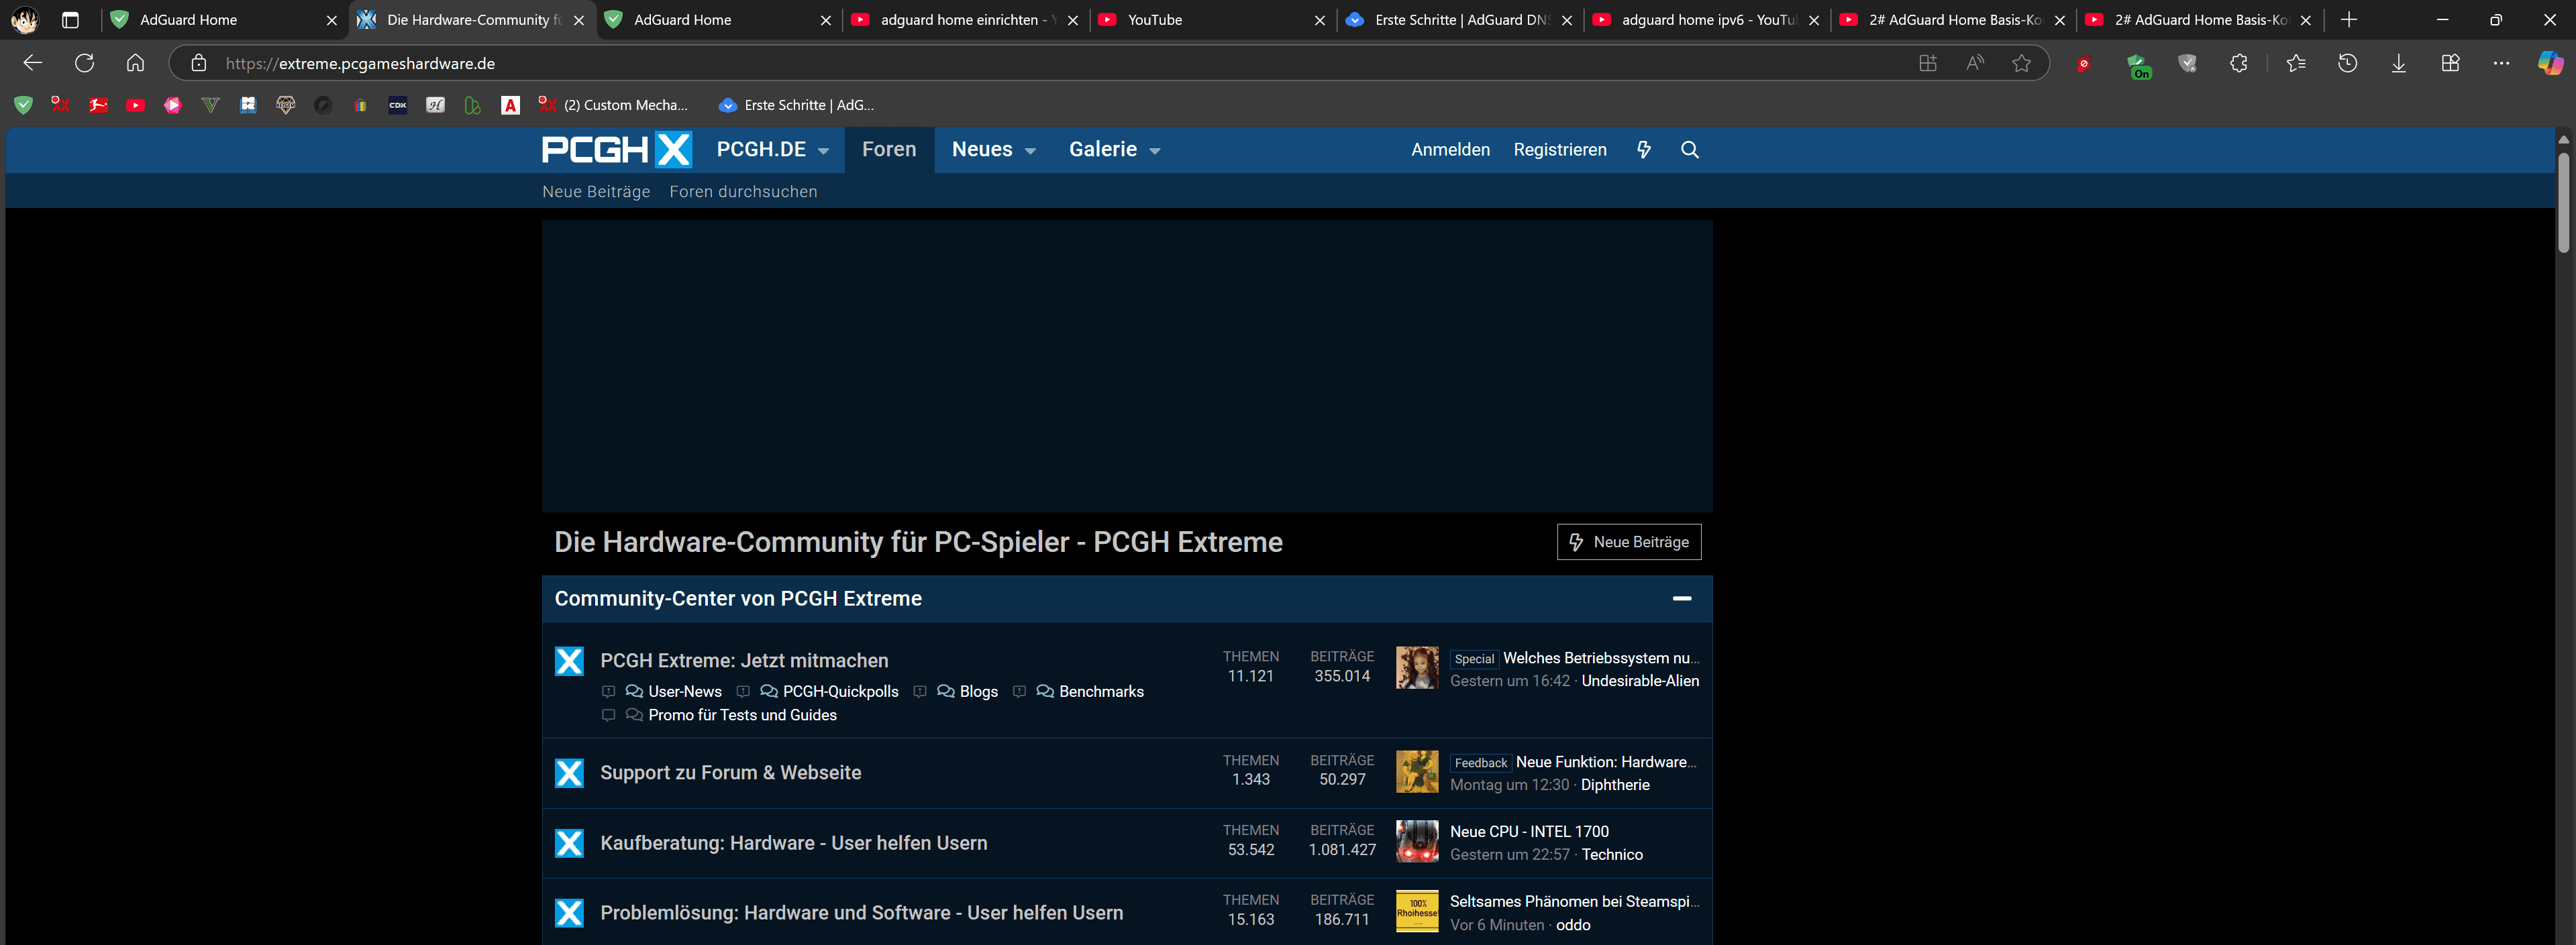Open the Blogs subforum link

pos(978,692)
